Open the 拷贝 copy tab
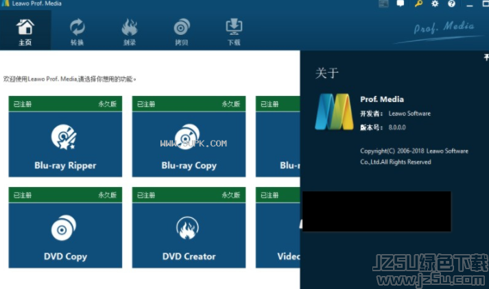 click(182, 32)
